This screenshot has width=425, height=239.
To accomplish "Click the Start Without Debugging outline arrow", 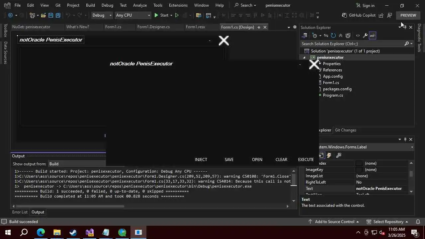I will [x=177, y=15].
